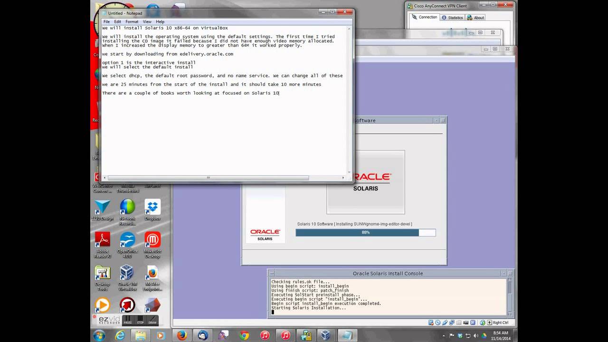
Task: Click the volume speaker icon in the system tray
Action: tap(475, 336)
